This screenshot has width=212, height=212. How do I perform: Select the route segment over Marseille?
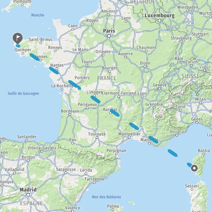(x=153, y=140)
